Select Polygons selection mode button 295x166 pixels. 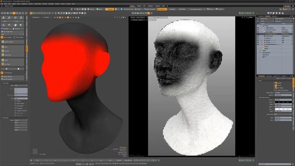click(x=109, y=9)
